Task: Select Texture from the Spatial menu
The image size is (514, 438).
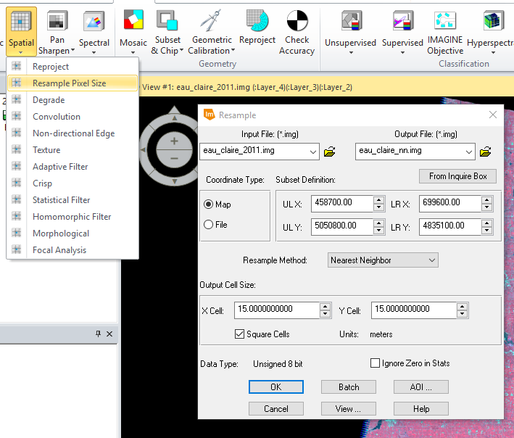Action: [72, 150]
